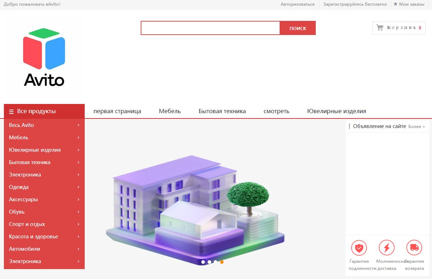
Task: Expand the Аксессуары category arrow
Action: pos(78,199)
